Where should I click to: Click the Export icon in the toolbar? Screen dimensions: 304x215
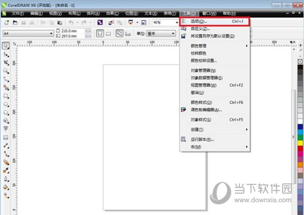point(119,23)
